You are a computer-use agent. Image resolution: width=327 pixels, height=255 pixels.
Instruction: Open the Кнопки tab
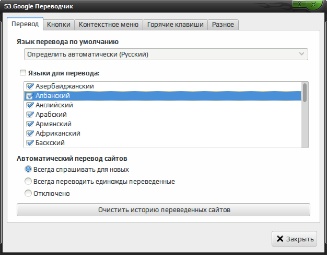[x=59, y=25]
